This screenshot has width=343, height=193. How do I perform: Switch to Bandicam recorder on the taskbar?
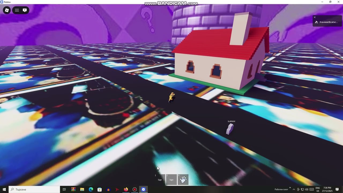pos(135,190)
